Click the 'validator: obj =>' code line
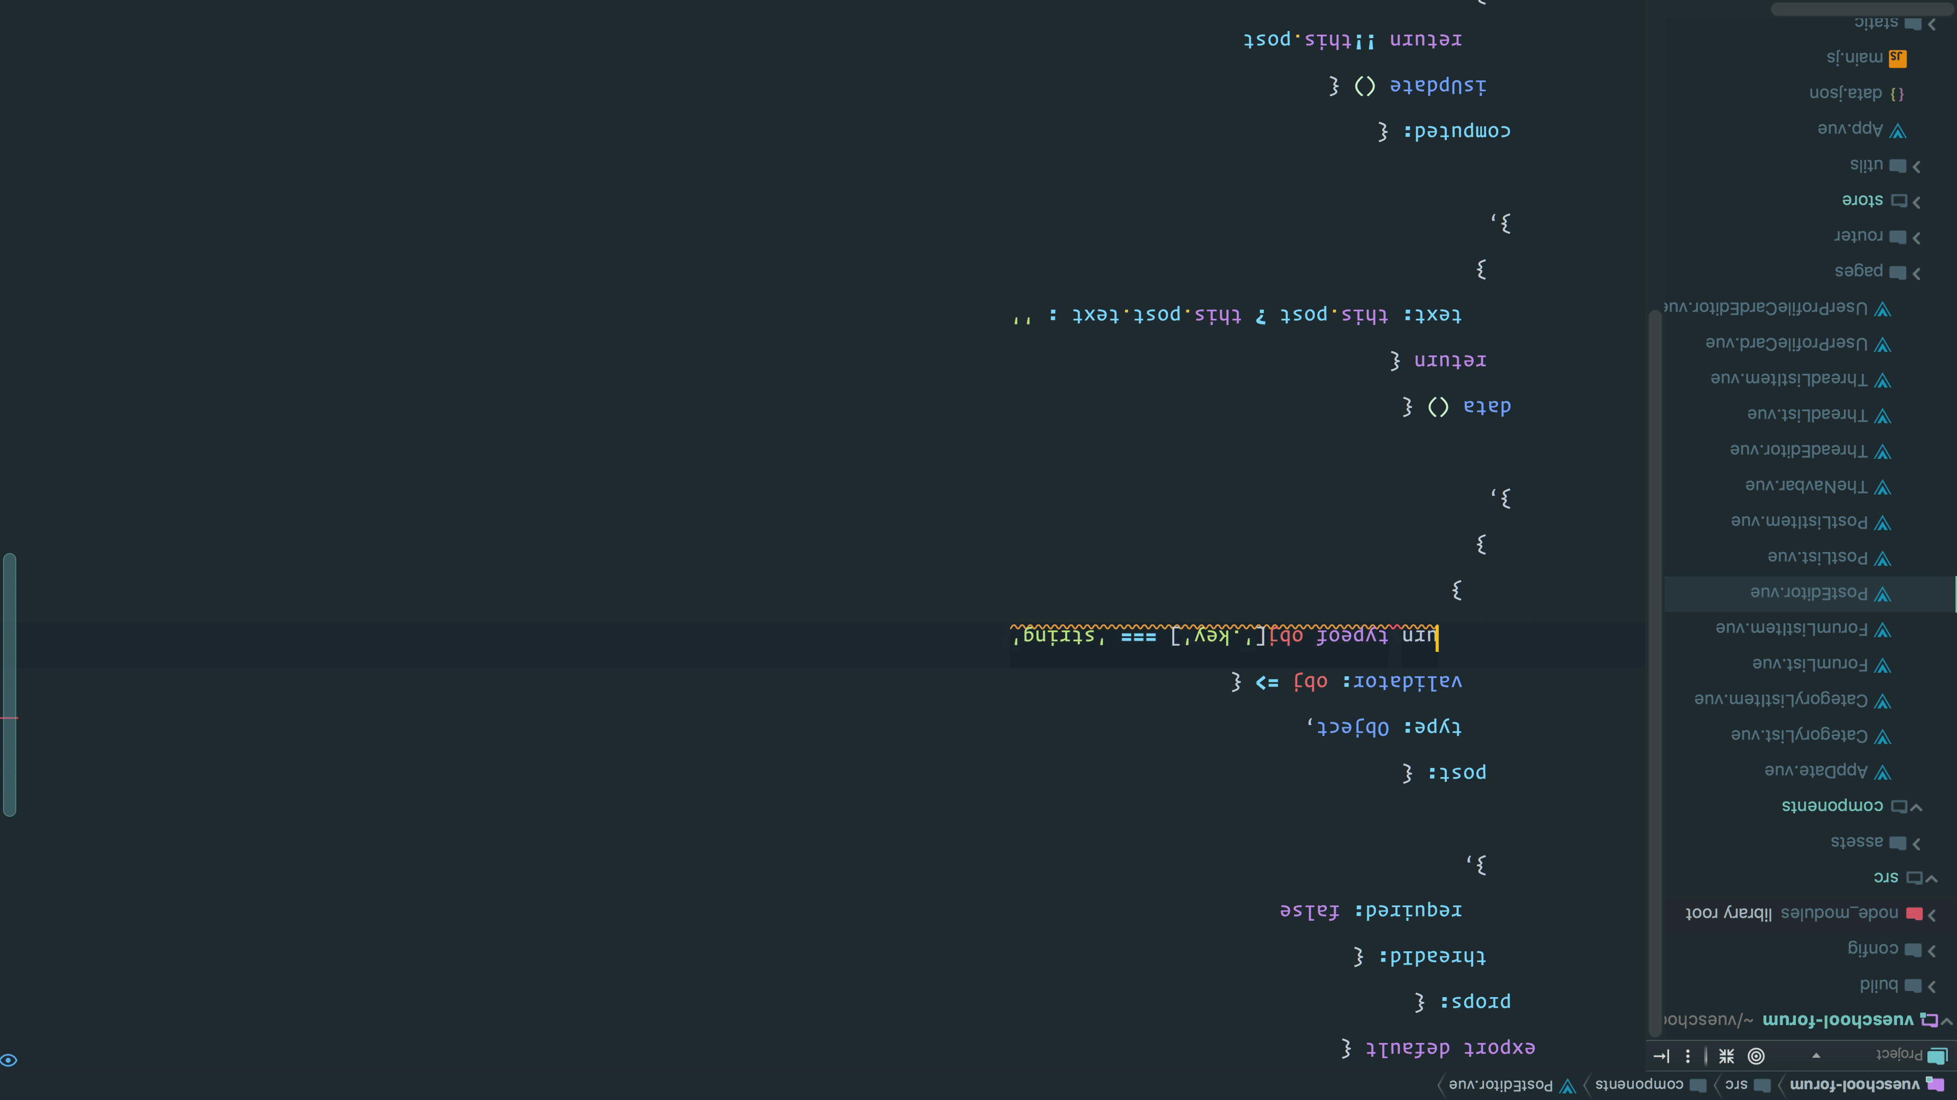This screenshot has height=1100, width=1957. click(1347, 682)
